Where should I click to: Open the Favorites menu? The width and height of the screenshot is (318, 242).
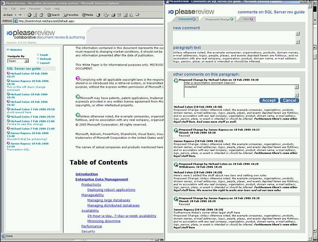click(35, 9)
